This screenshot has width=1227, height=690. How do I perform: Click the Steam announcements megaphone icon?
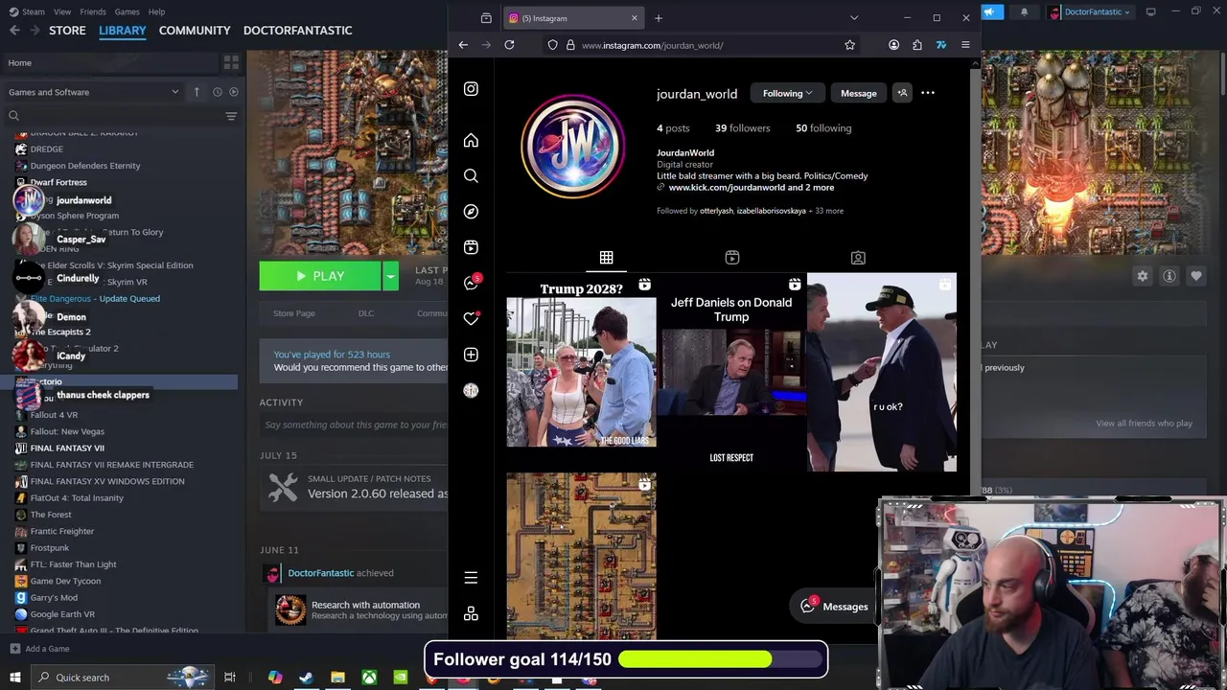[x=992, y=11]
